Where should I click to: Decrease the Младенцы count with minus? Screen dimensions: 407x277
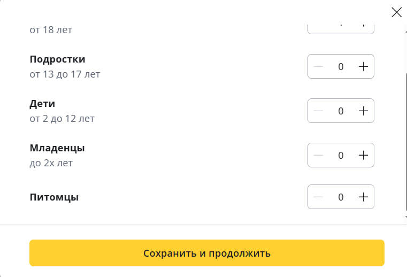(x=319, y=156)
